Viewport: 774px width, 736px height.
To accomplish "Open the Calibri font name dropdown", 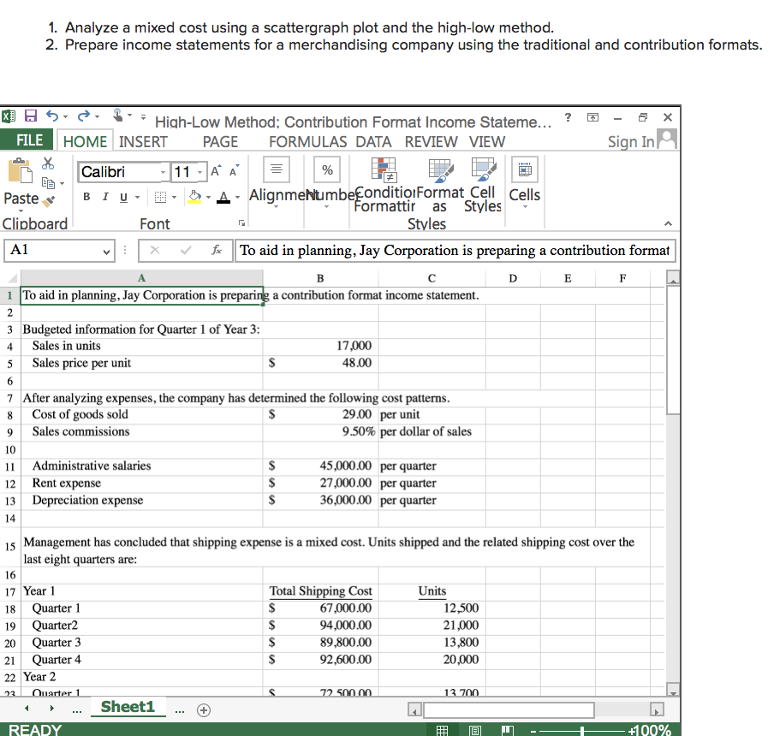I will click(163, 172).
